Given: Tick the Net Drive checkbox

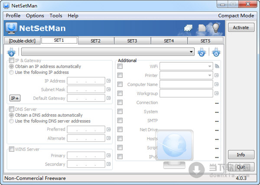Looking at the screenshot, I should [120, 129].
